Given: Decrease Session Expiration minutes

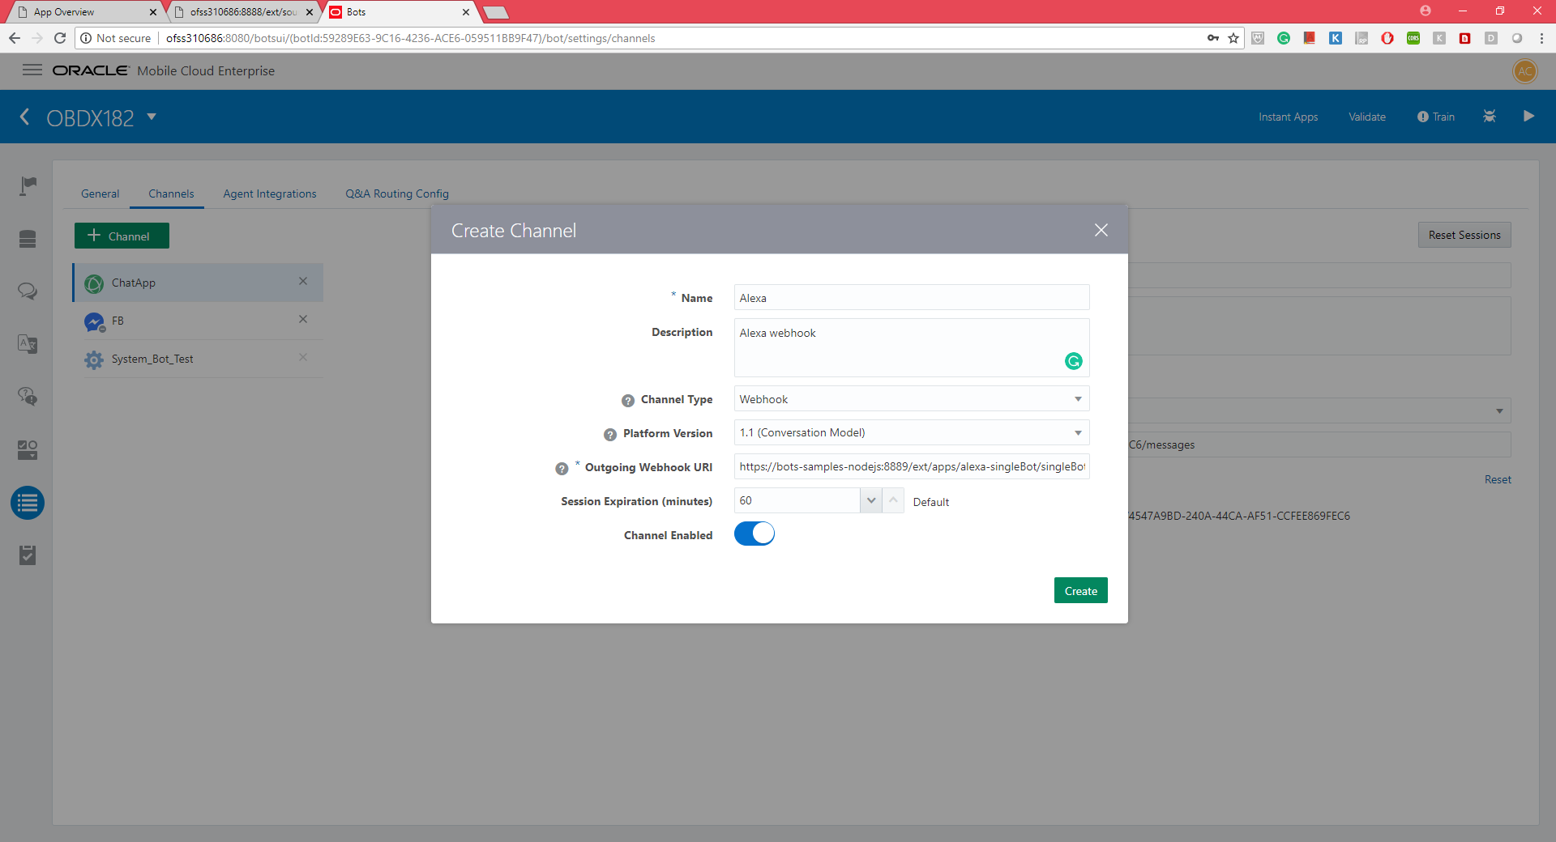Looking at the screenshot, I should click(x=871, y=501).
